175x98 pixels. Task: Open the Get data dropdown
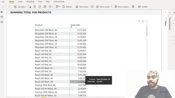coord(20,7)
